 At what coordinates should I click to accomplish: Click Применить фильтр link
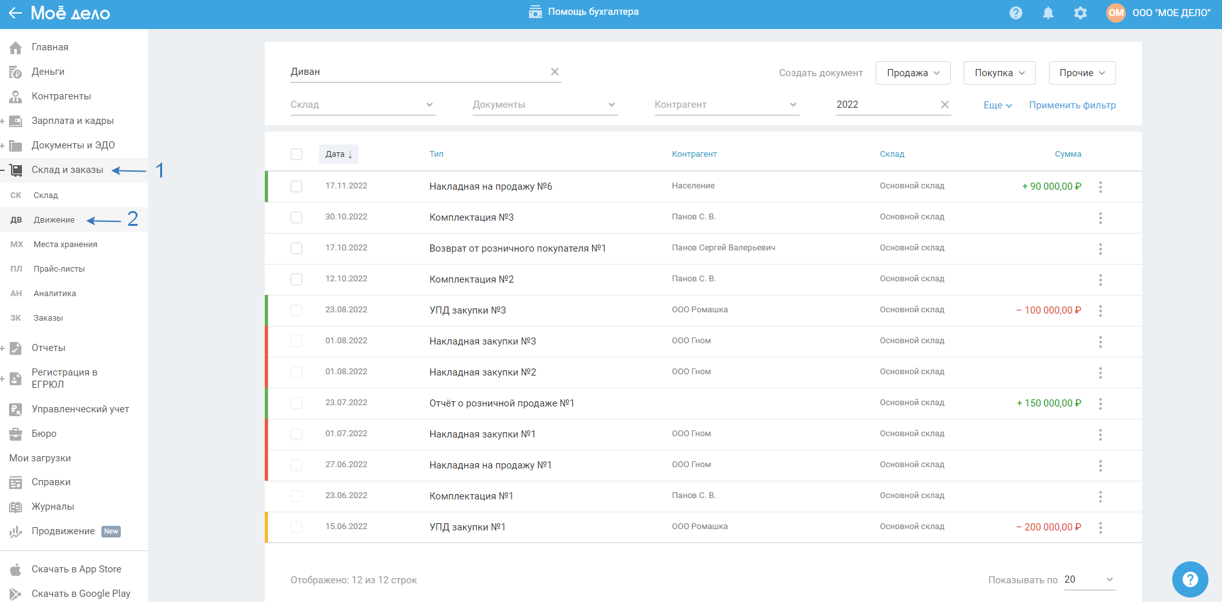click(1072, 105)
